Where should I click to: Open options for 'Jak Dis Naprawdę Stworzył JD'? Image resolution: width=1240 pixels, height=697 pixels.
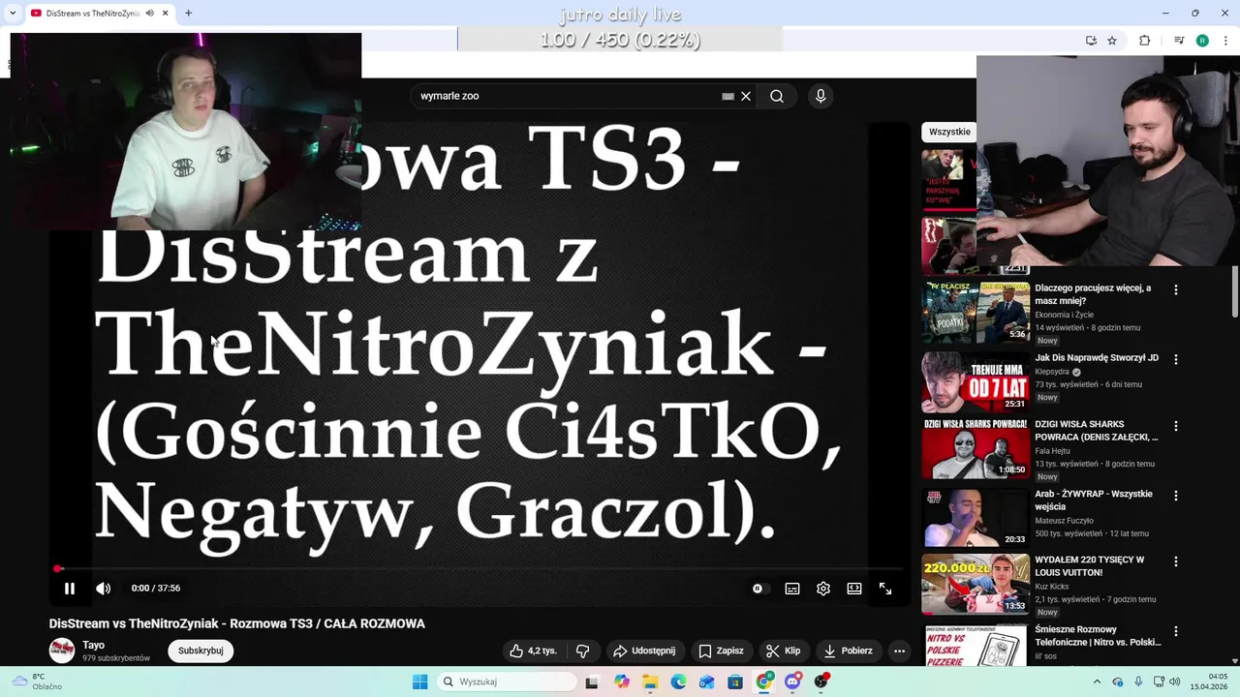coord(1176,359)
